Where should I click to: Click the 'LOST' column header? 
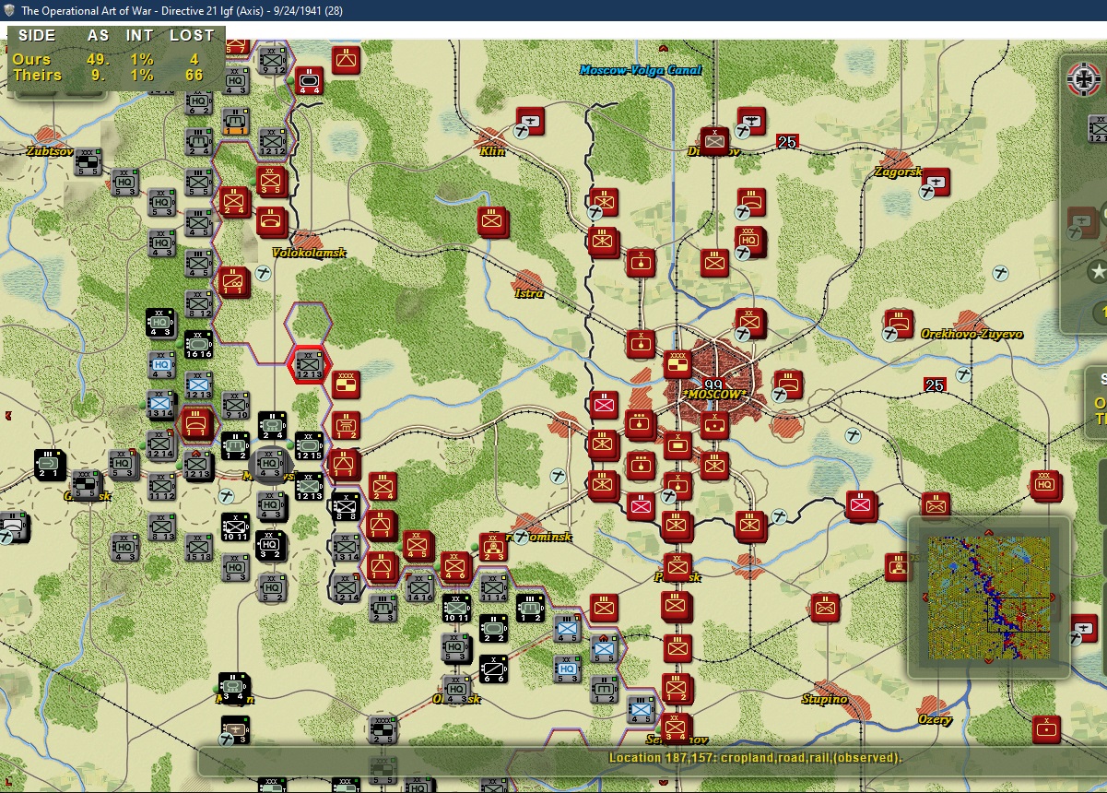click(192, 35)
